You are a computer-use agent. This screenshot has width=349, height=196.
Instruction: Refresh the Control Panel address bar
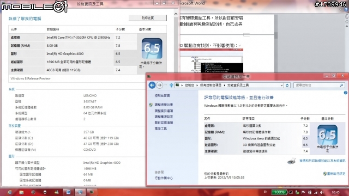pyautogui.click(x=287, y=85)
